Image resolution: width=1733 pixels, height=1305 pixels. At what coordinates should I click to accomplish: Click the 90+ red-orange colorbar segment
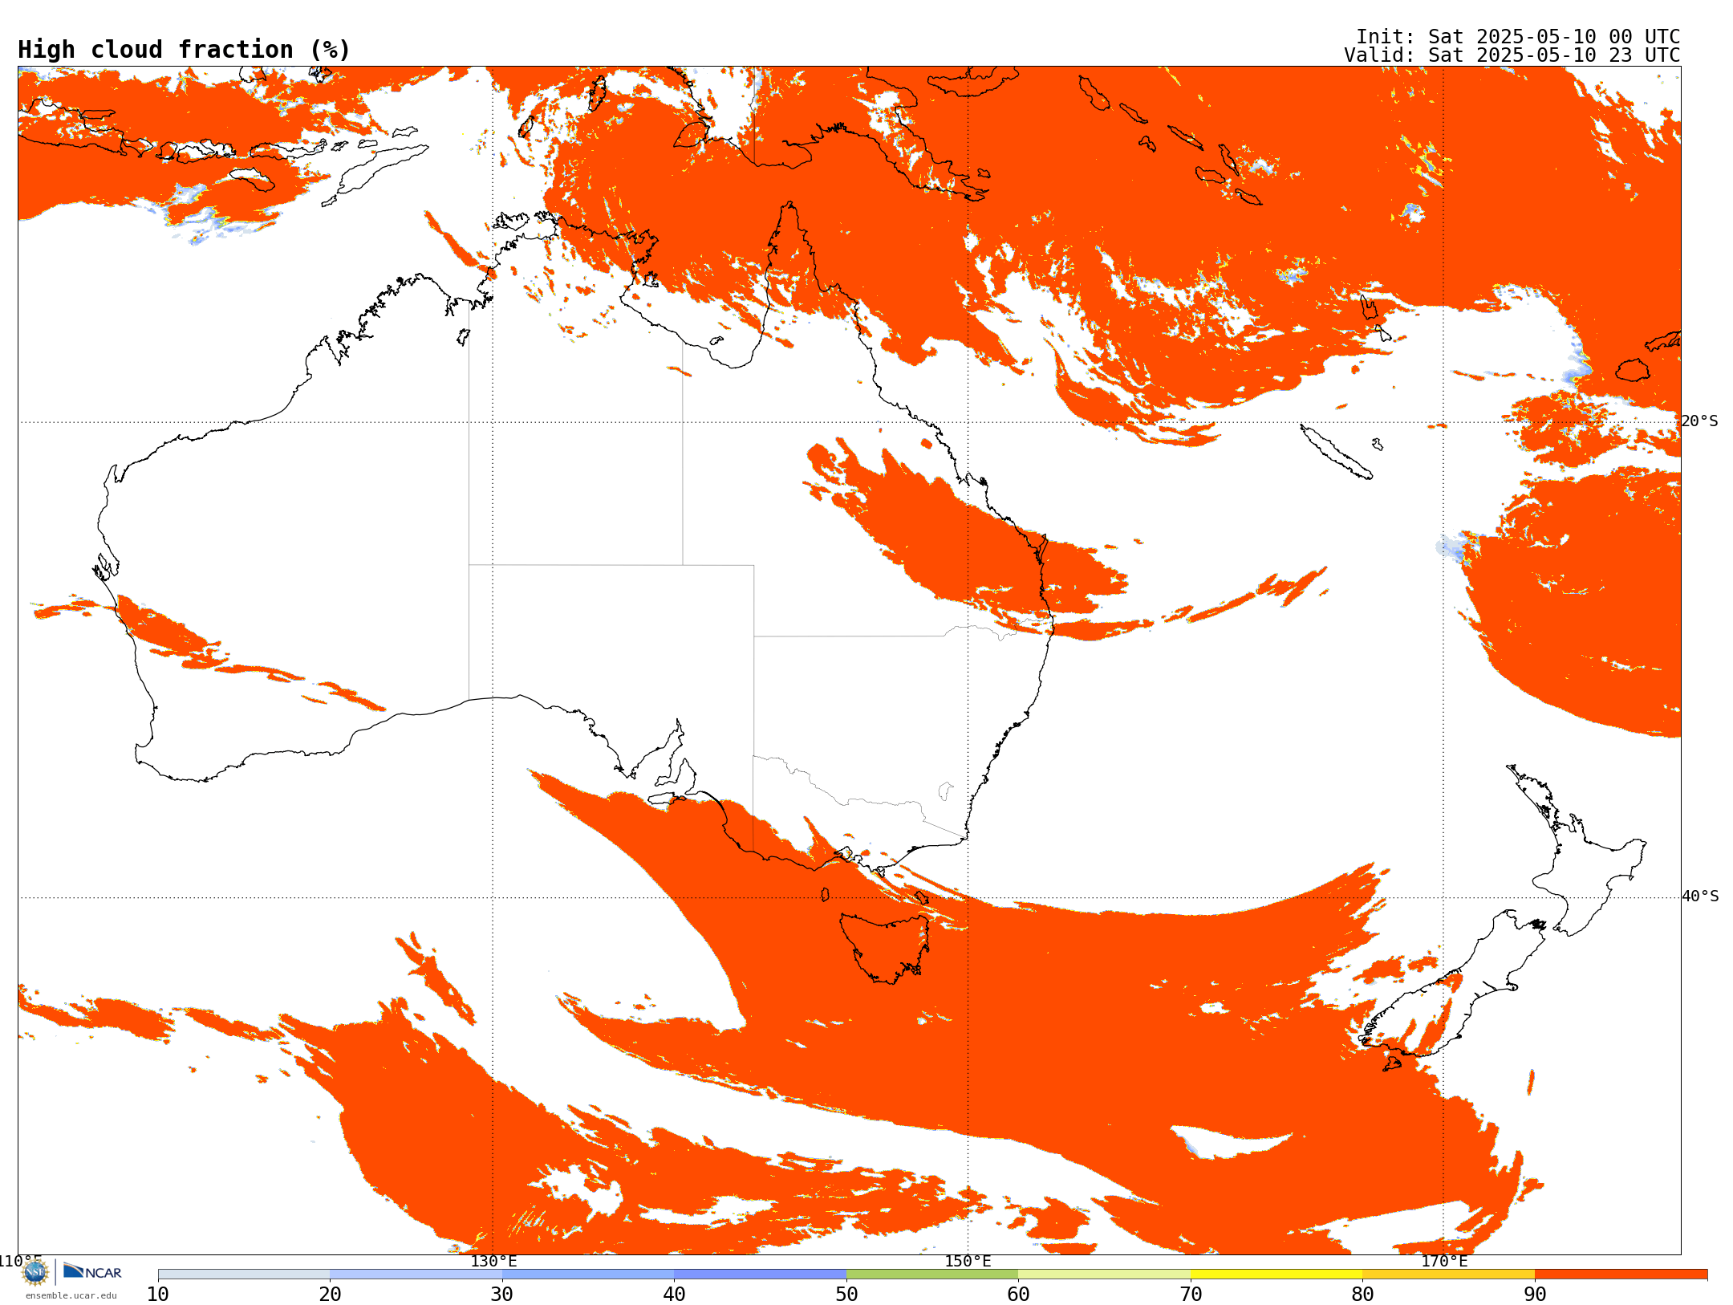click(x=1621, y=1275)
